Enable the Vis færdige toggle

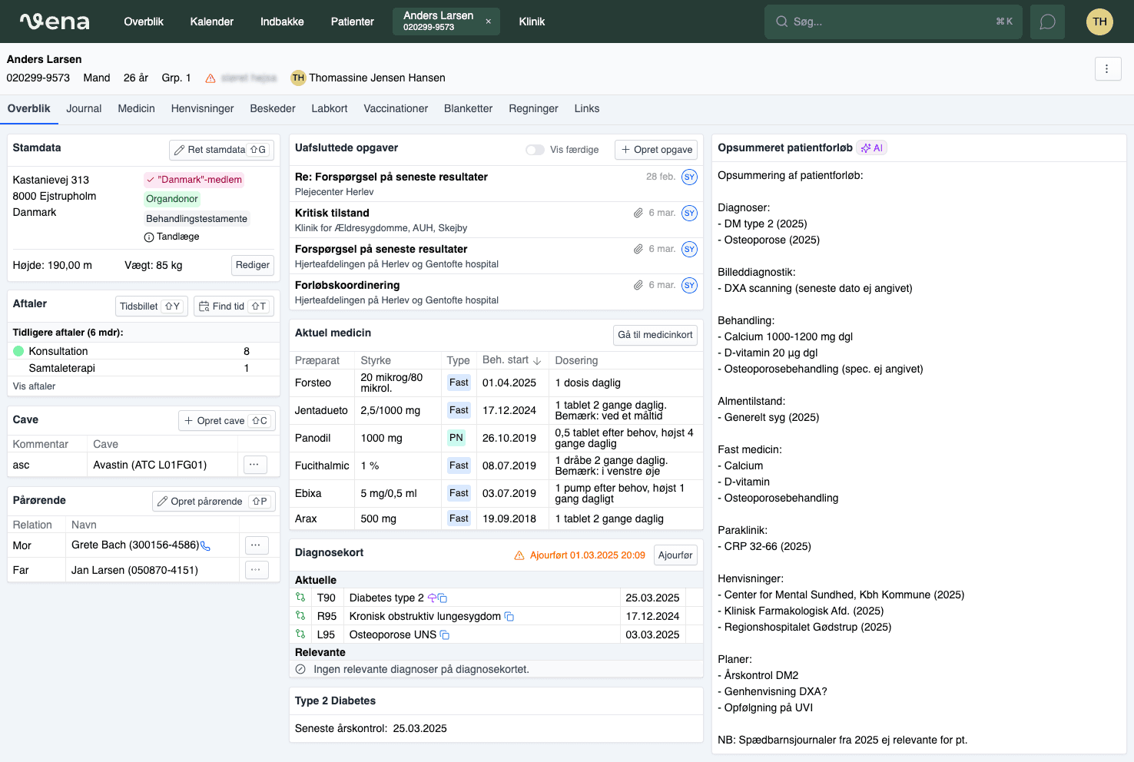click(535, 150)
